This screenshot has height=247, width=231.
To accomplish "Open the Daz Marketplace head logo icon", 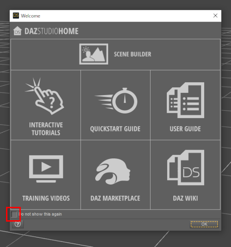I will click(x=113, y=171).
